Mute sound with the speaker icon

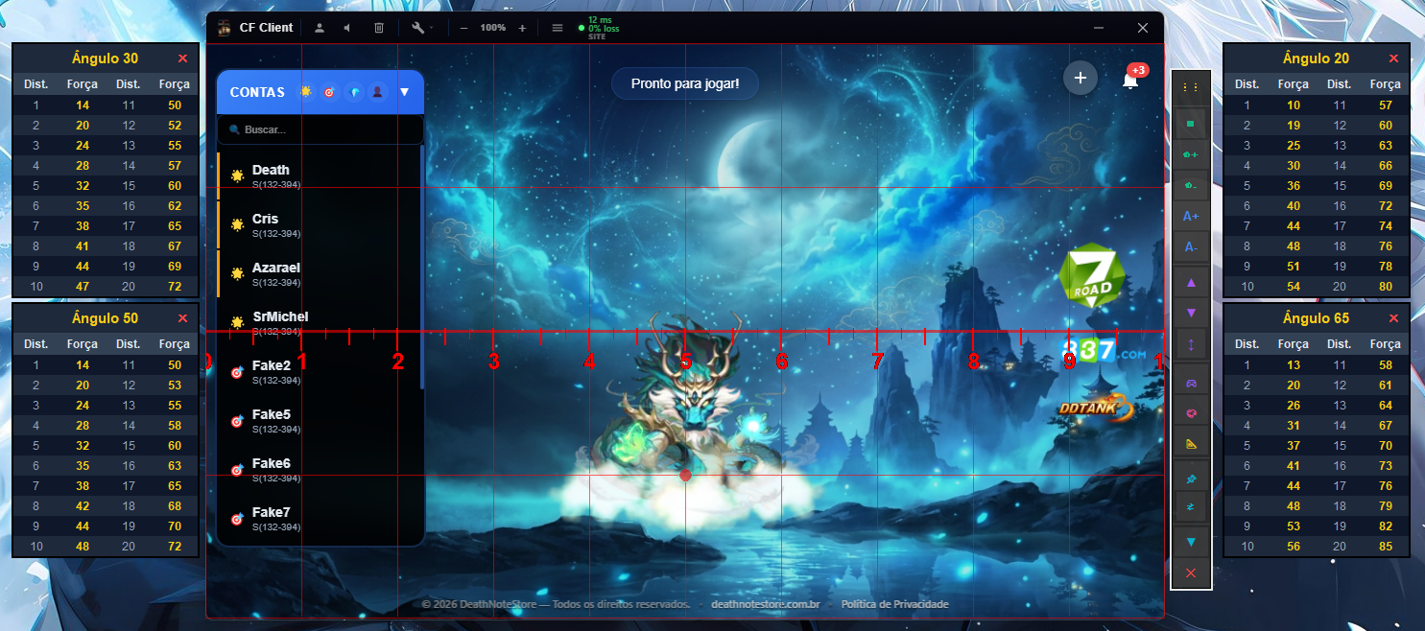[x=347, y=28]
